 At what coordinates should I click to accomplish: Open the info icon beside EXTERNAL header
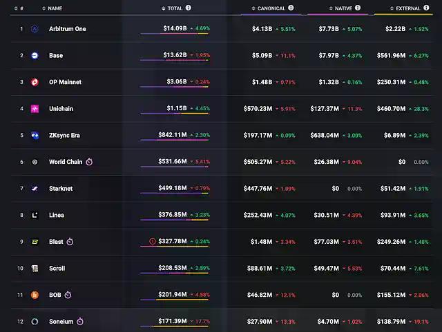click(x=427, y=8)
